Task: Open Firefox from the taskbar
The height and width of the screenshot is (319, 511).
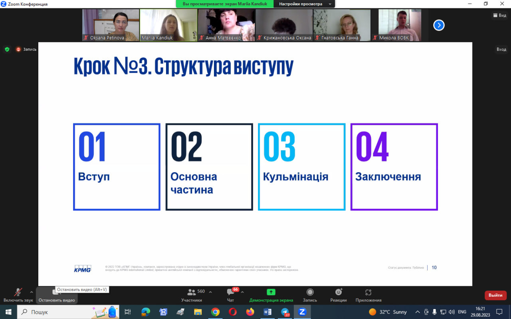Action: [250, 312]
